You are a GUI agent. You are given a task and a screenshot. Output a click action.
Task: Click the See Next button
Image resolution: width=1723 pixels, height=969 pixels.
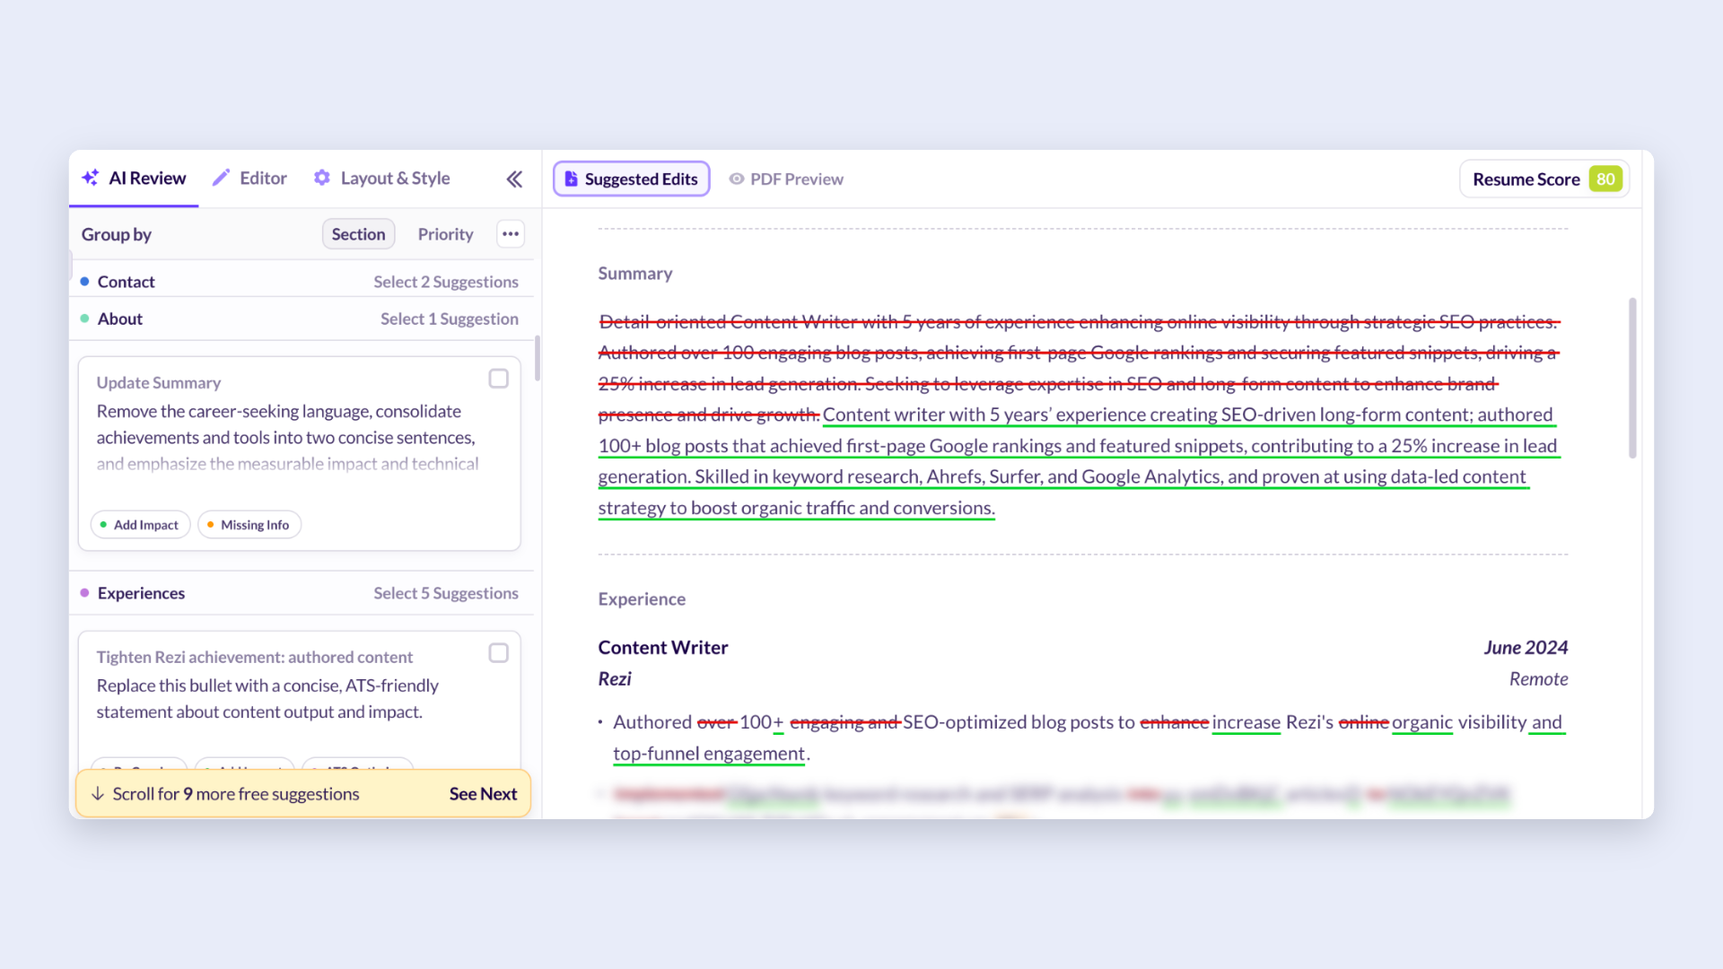click(x=483, y=794)
